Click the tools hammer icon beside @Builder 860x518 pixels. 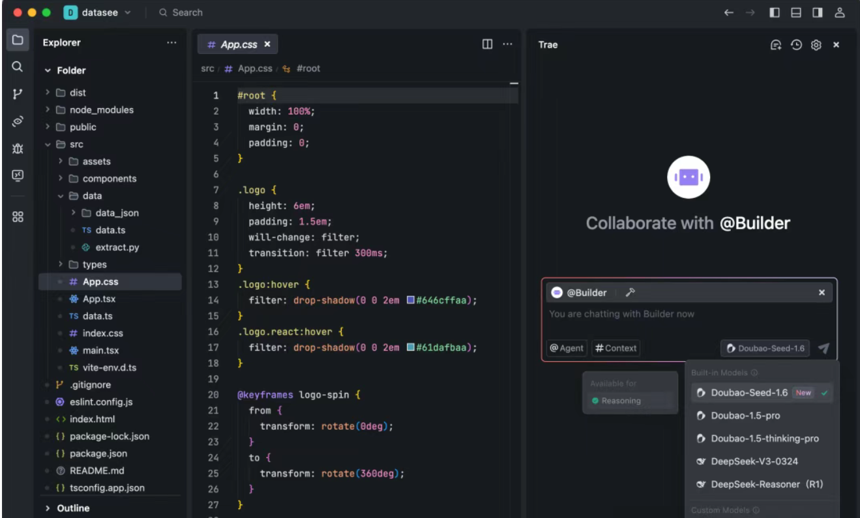tap(630, 293)
